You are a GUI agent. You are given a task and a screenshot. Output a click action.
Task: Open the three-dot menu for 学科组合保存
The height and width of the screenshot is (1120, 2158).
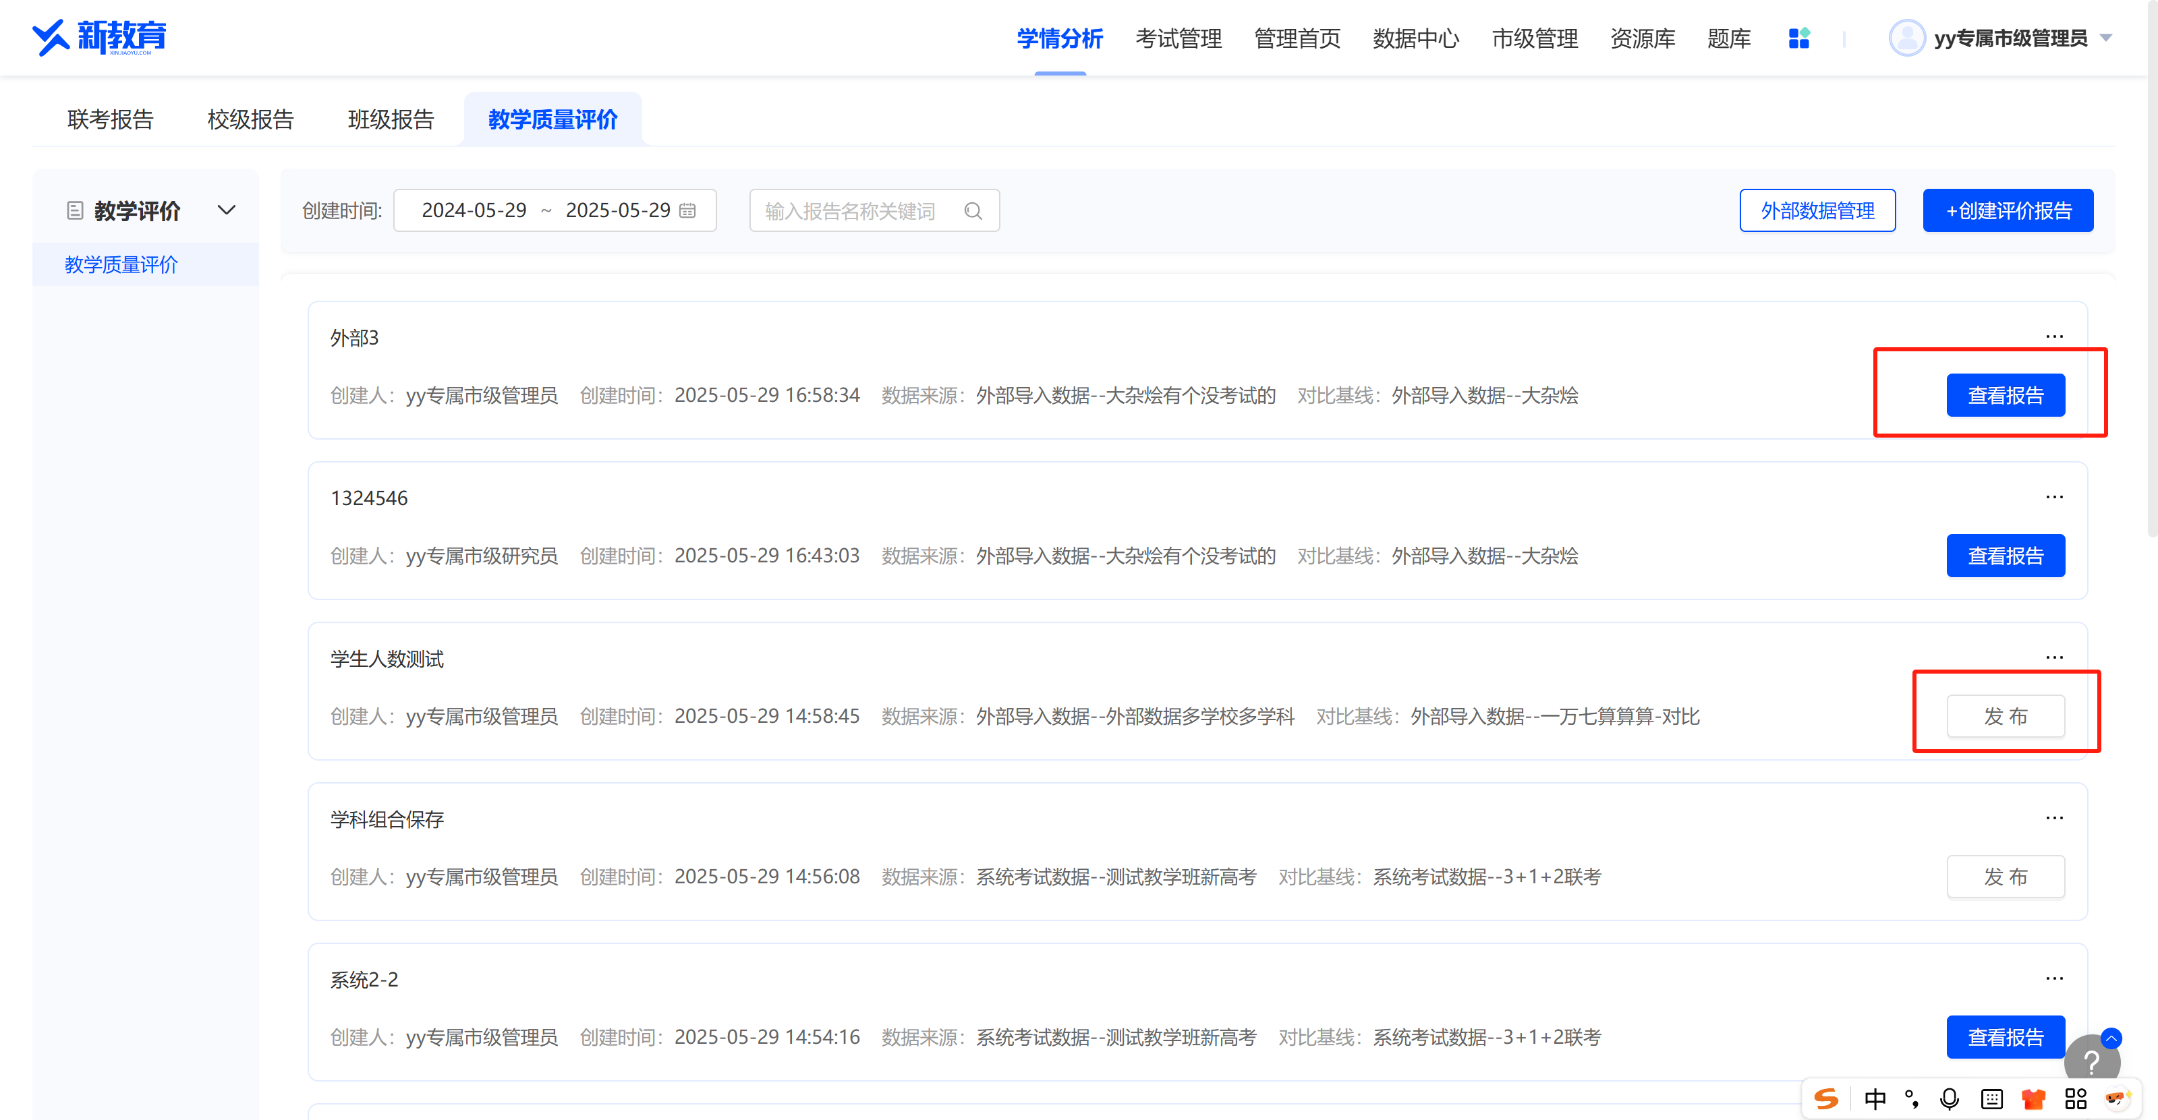point(2054,818)
